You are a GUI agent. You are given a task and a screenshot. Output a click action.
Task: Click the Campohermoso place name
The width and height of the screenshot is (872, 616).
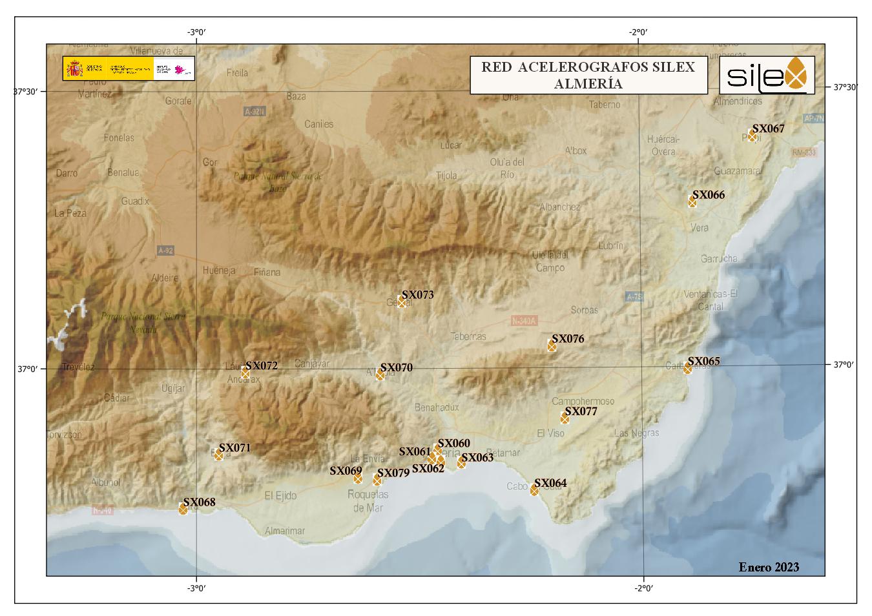(x=585, y=401)
